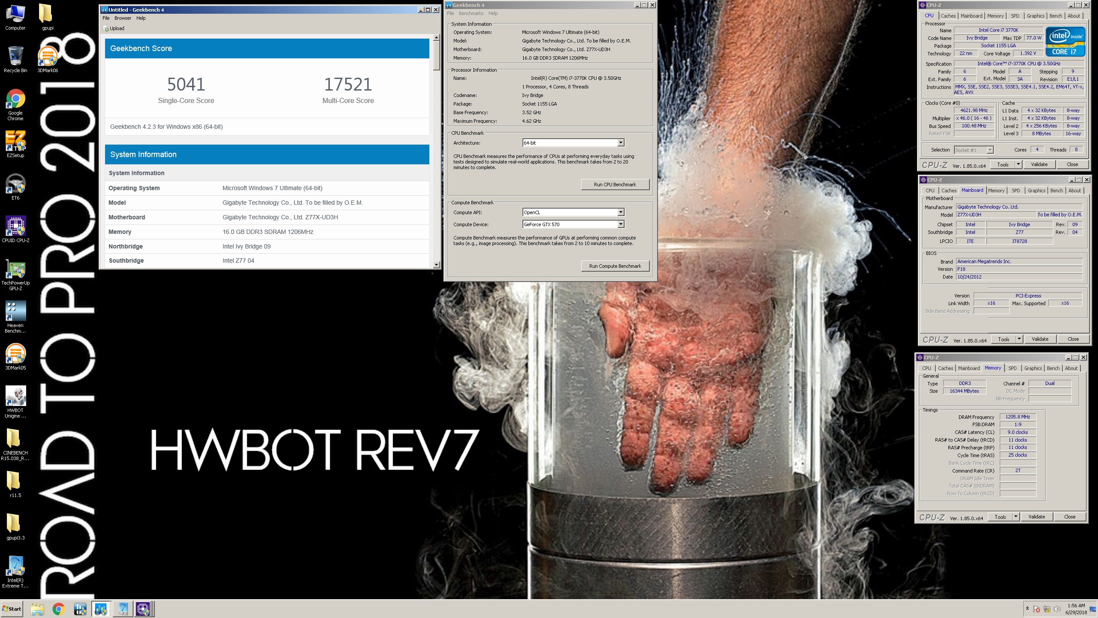Launch Chrome from the taskbar
This screenshot has height=618, width=1098.
point(59,609)
